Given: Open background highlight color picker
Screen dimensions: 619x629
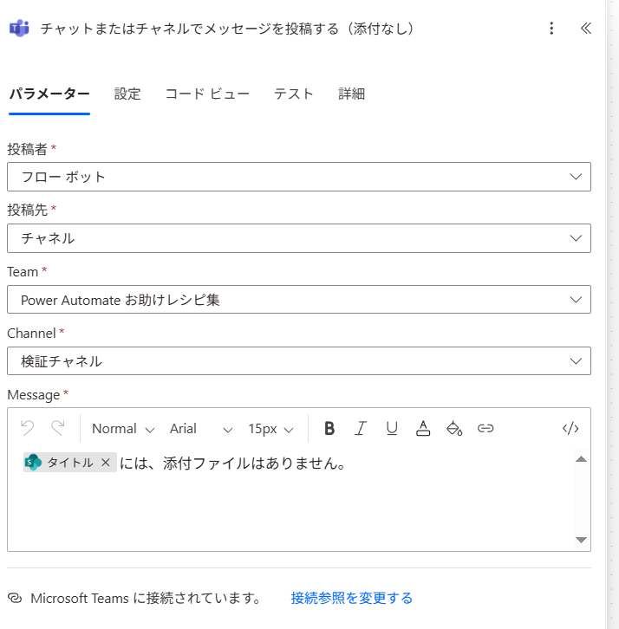Looking at the screenshot, I should (x=454, y=428).
